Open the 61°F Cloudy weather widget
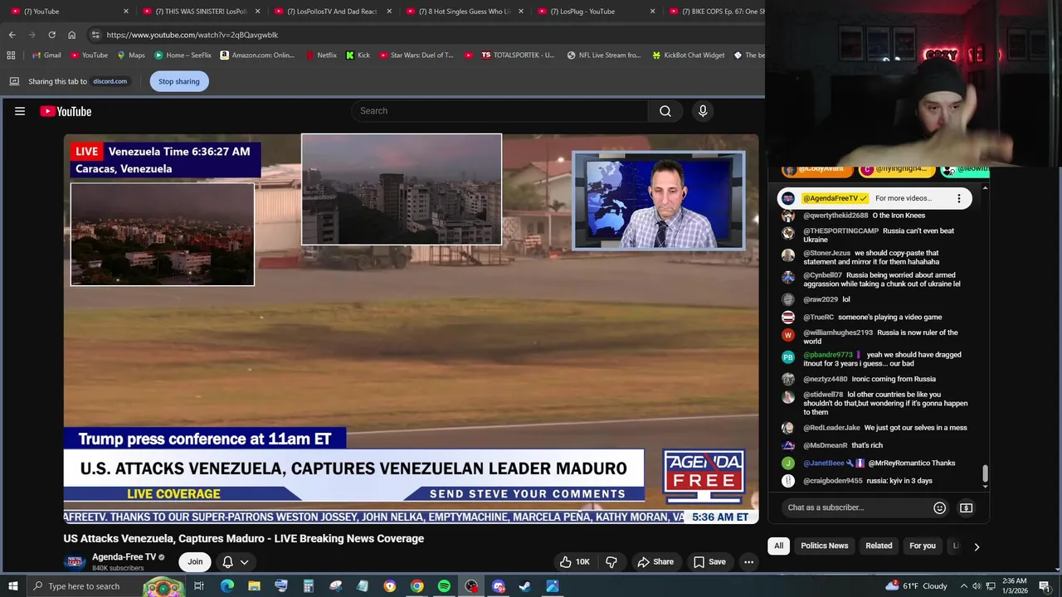Screen dimensions: 1062x597 tap(917, 586)
